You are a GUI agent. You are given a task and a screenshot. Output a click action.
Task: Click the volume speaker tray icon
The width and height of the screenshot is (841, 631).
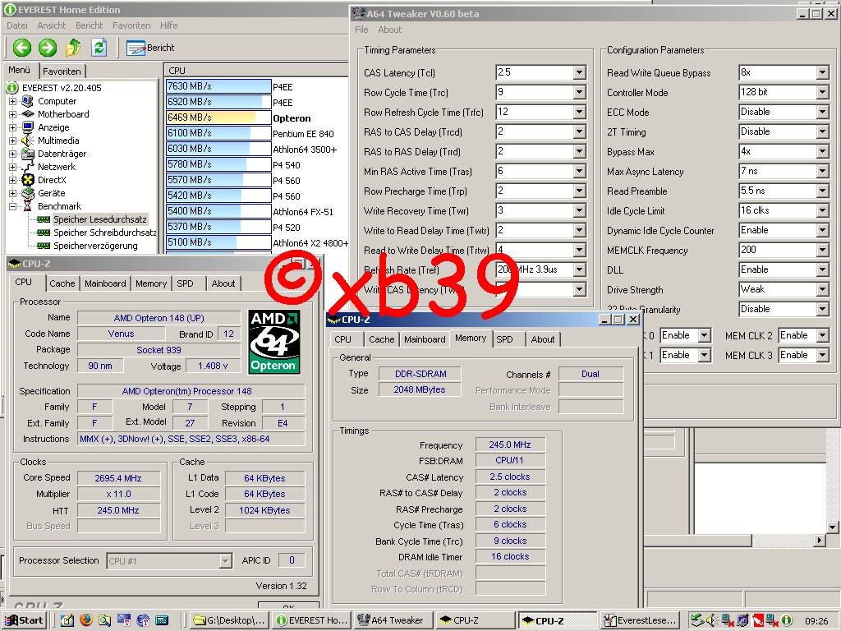click(x=711, y=621)
